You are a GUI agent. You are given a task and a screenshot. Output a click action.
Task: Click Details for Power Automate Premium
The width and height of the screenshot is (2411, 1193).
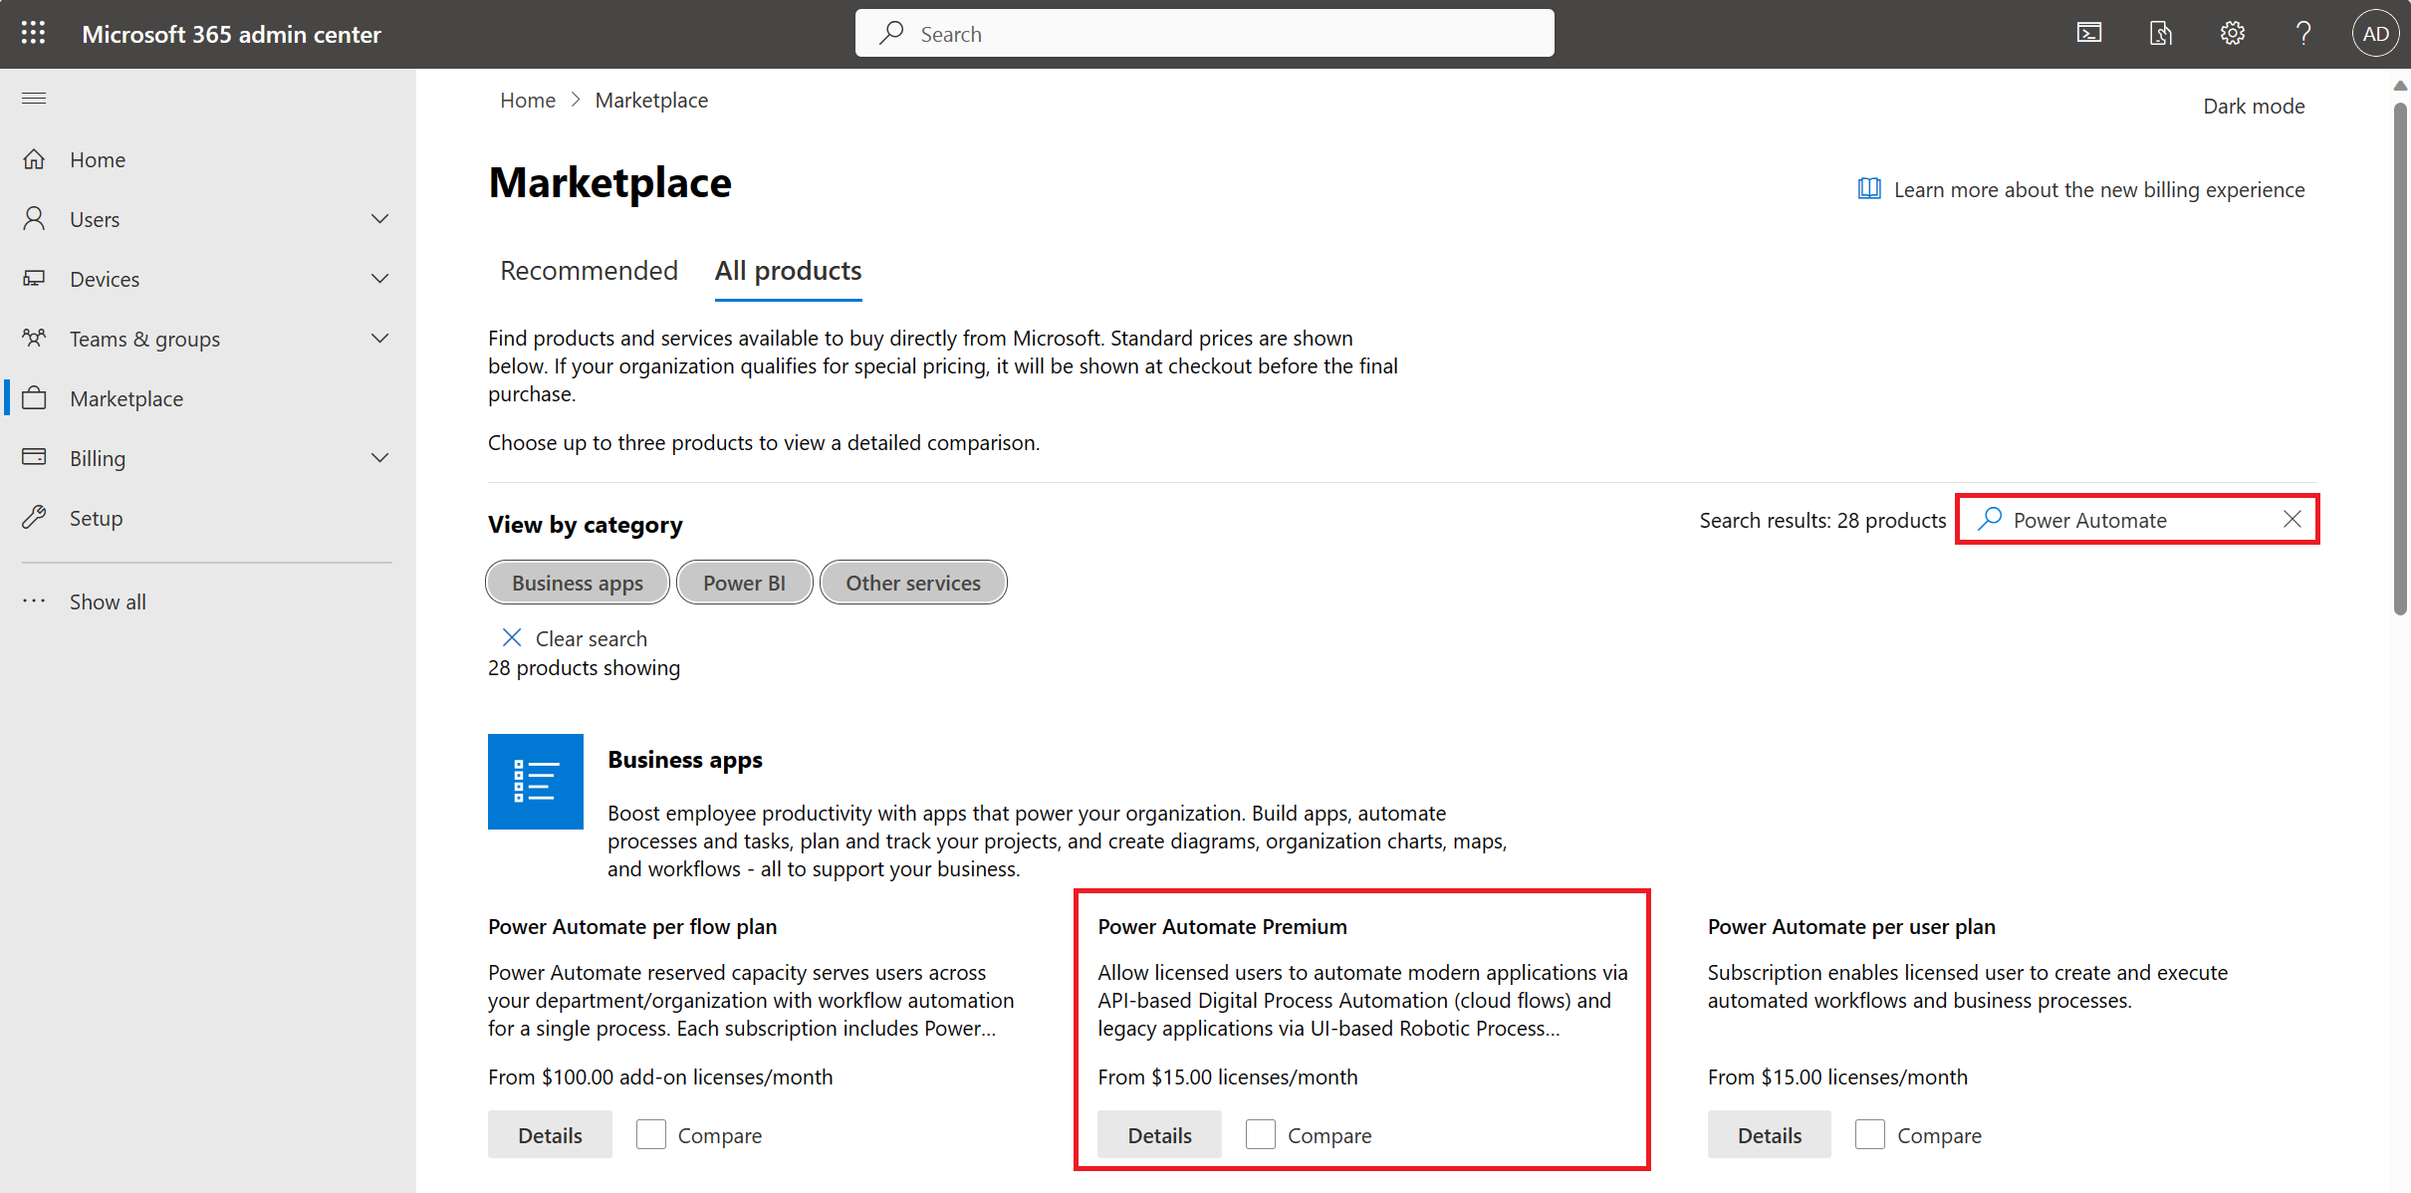1159,1134
